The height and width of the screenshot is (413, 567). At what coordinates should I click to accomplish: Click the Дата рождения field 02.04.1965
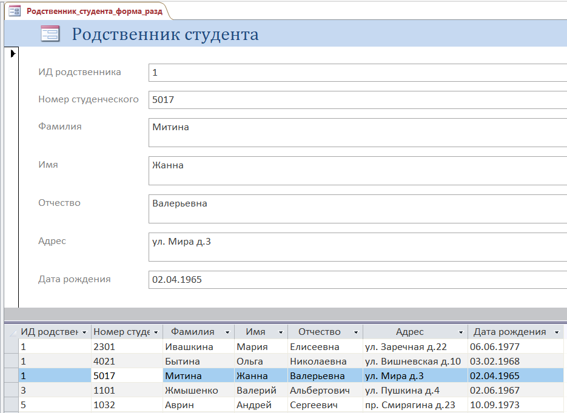(x=358, y=280)
